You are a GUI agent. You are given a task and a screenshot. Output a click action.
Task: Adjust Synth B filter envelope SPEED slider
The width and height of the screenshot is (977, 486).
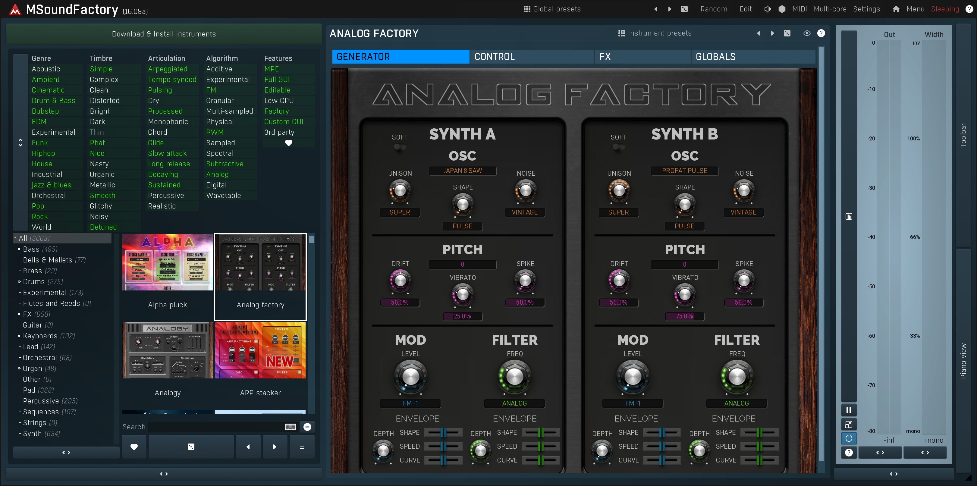[759, 447]
